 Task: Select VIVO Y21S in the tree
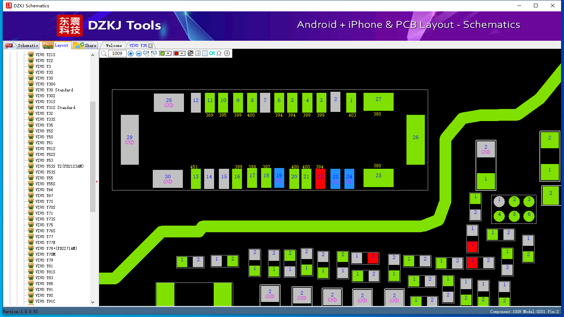pyautogui.click(x=46, y=55)
